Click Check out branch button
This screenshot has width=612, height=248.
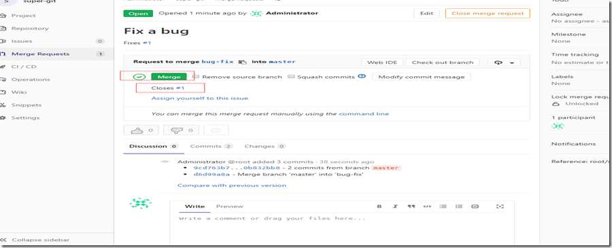[x=443, y=63]
